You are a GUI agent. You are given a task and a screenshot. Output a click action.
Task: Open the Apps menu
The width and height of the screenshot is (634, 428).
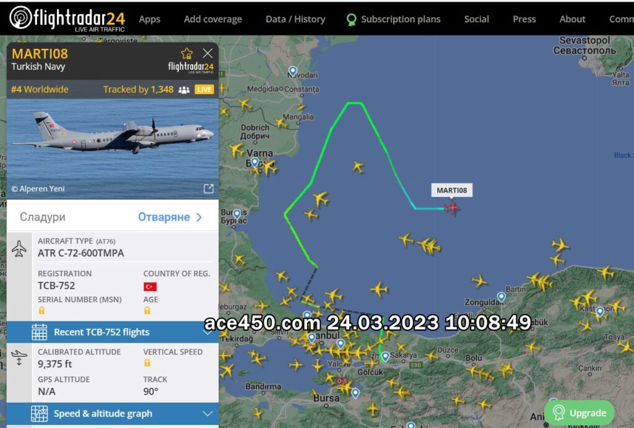pos(150,19)
